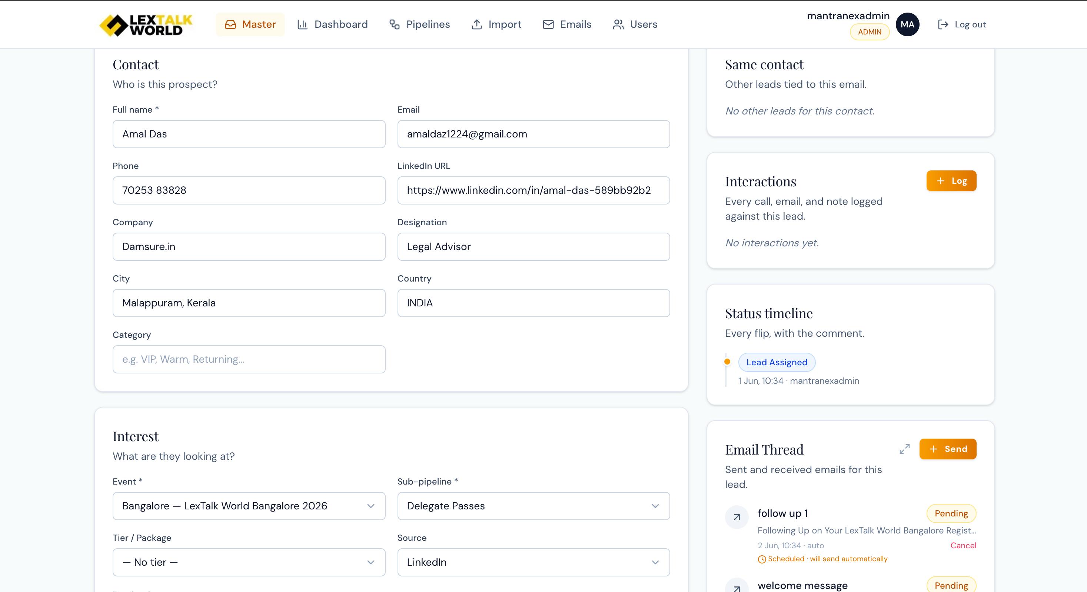Click the Company field

coord(249,247)
